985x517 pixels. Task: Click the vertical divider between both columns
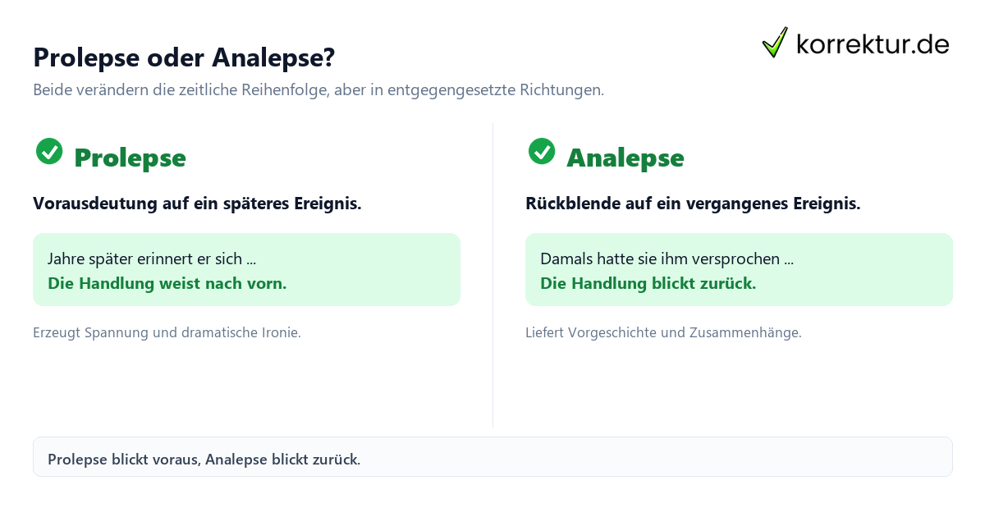492,275
